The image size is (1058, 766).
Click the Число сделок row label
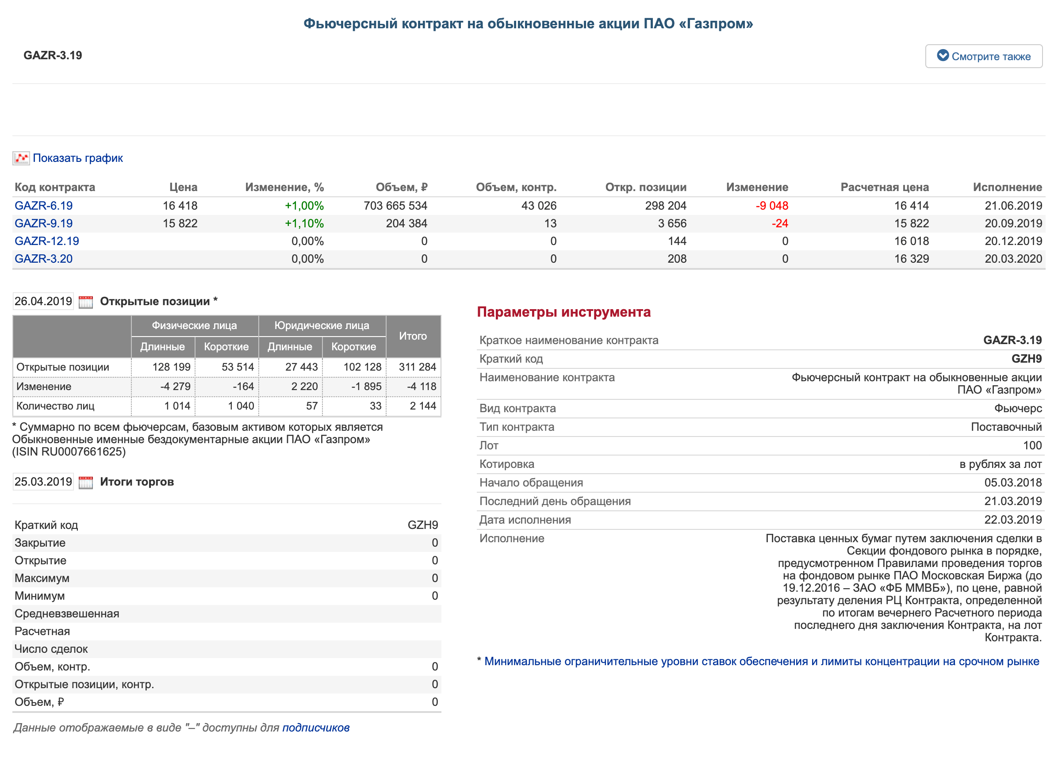pyautogui.click(x=51, y=649)
